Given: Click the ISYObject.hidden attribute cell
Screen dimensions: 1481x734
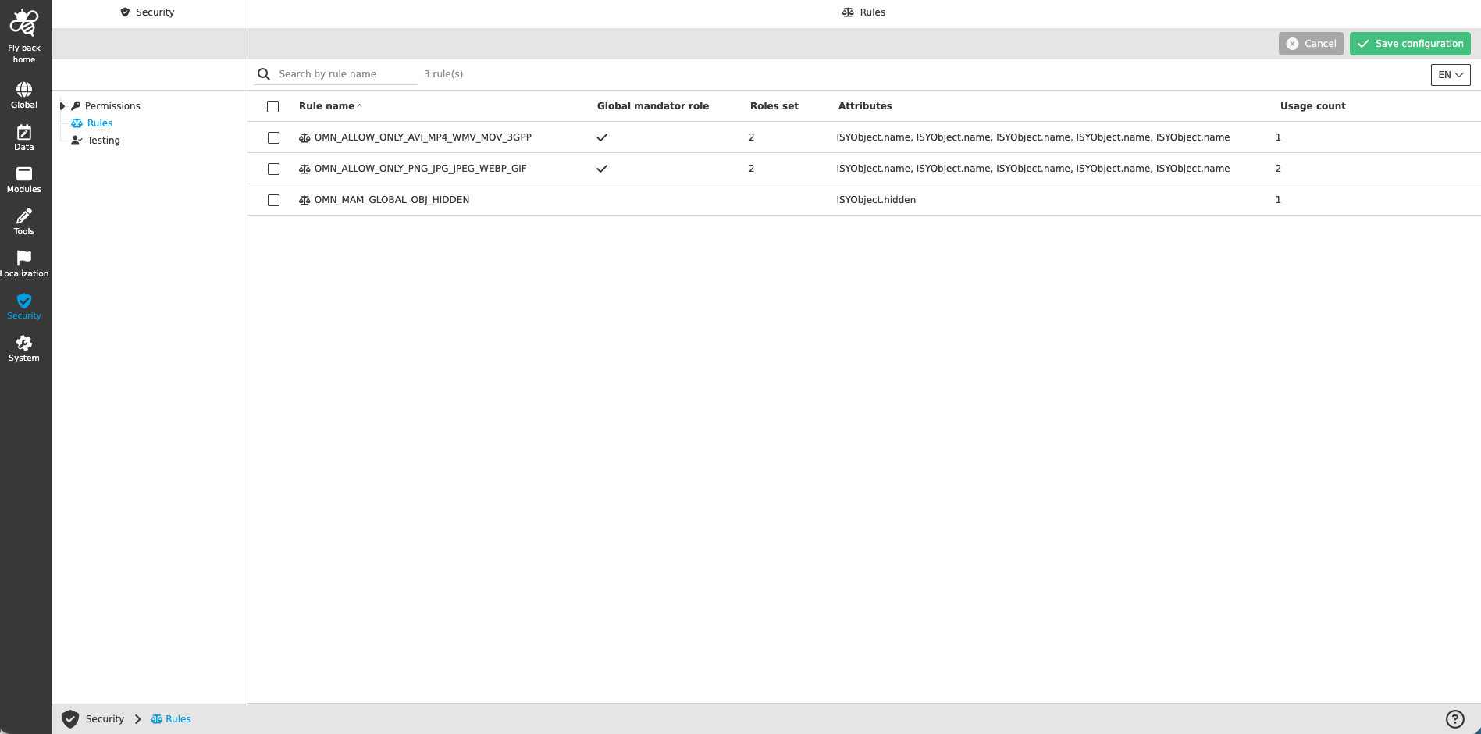Looking at the screenshot, I should point(876,200).
